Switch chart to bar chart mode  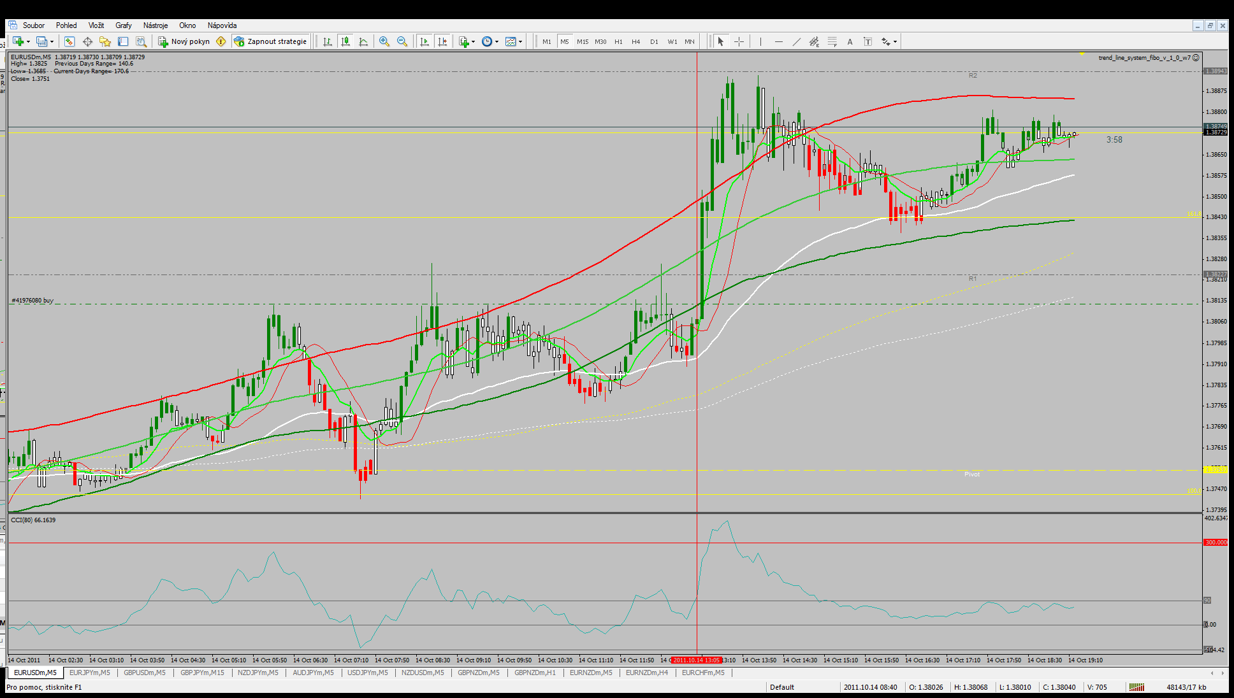point(328,41)
